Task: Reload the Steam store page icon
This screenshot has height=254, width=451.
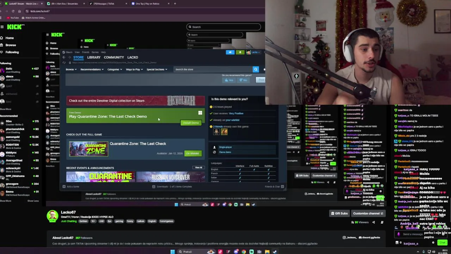Action: (64, 62)
